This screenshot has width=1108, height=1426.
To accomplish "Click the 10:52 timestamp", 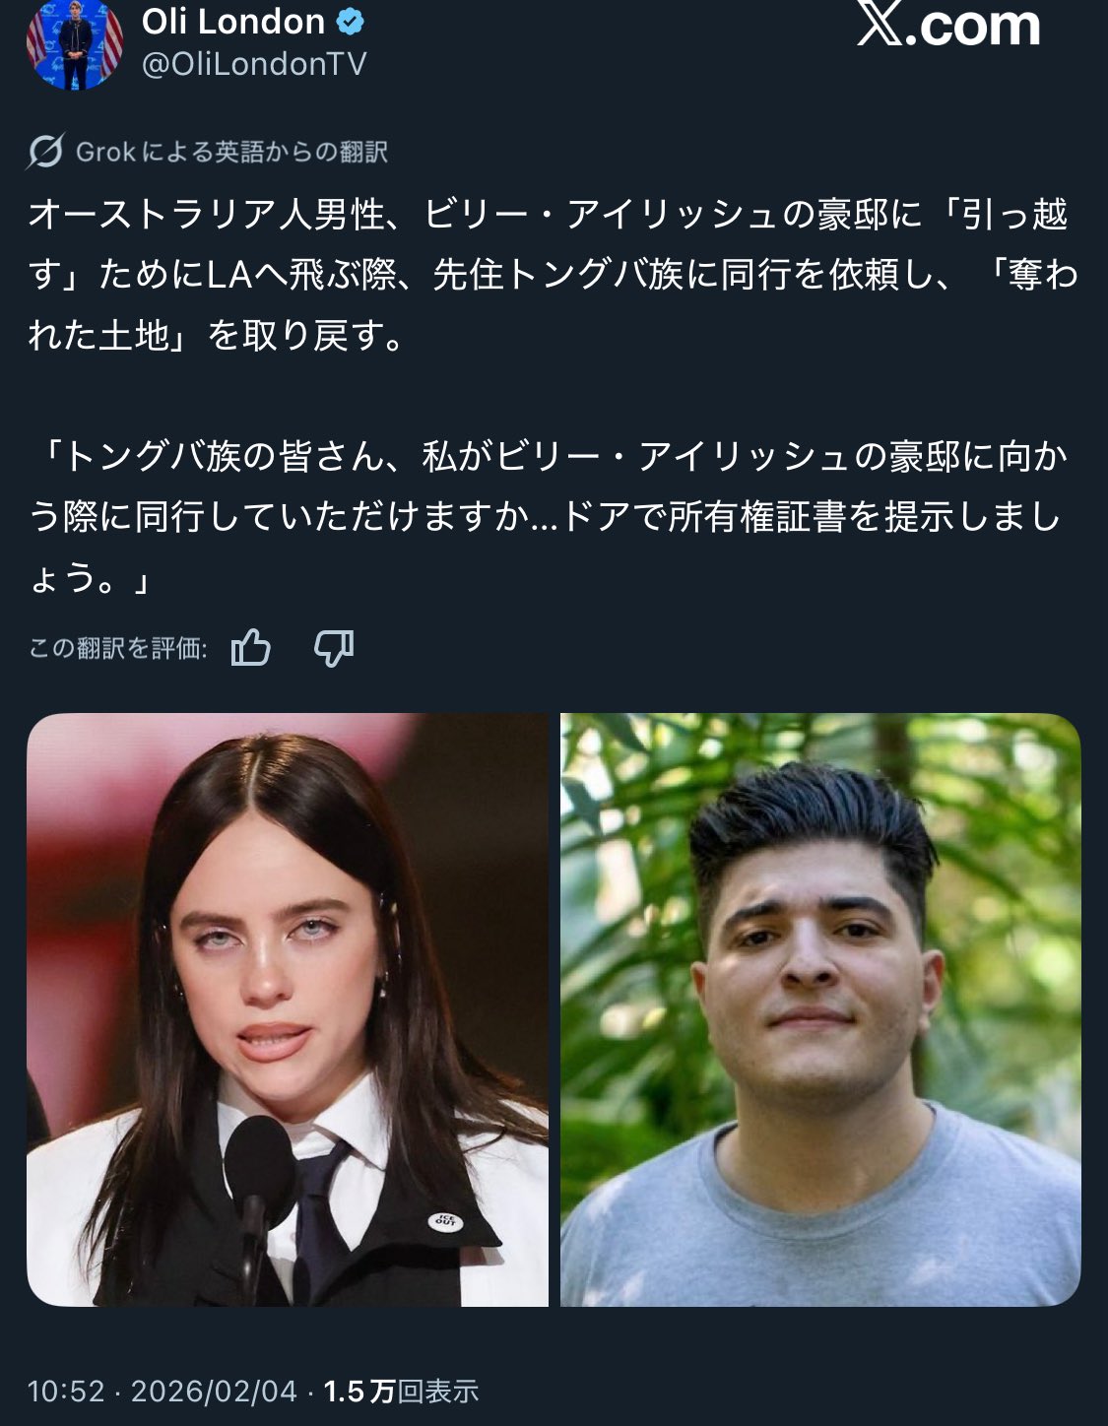I will point(66,1391).
